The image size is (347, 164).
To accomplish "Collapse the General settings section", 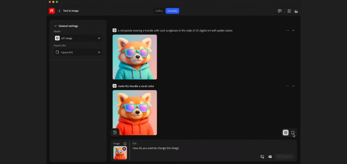I will pos(55,26).
